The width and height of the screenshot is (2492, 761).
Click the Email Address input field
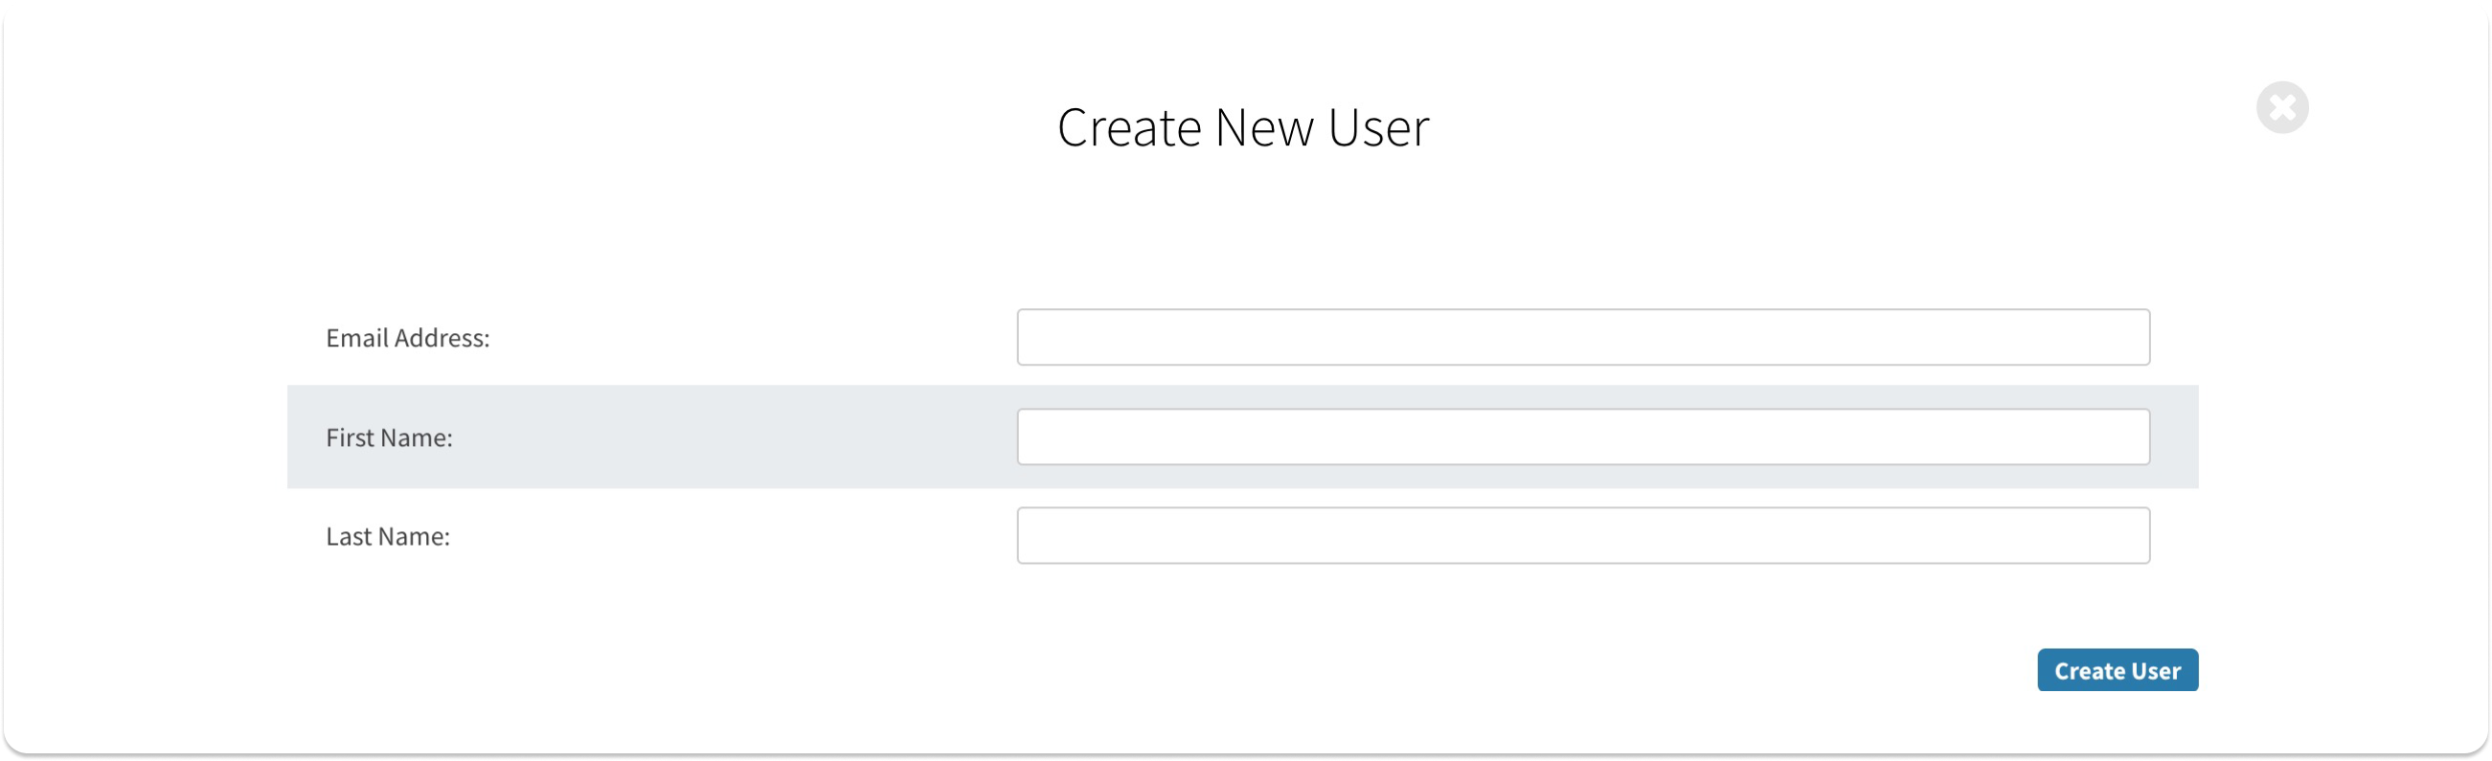[x=1583, y=338]
